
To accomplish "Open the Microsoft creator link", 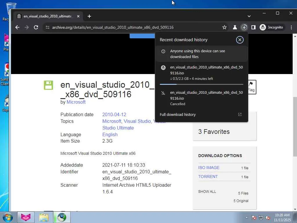I will pyautogui.click(x=76, y=102).
